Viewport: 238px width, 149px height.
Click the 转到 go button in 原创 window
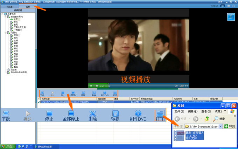[x=230, y=126]
